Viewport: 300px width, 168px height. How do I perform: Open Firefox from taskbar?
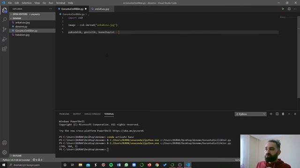coord(149,165)
